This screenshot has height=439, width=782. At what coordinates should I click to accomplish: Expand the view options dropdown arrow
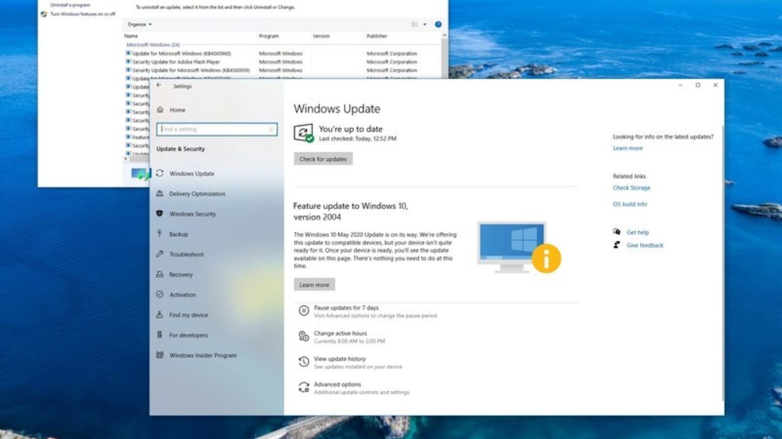[425, 24]
